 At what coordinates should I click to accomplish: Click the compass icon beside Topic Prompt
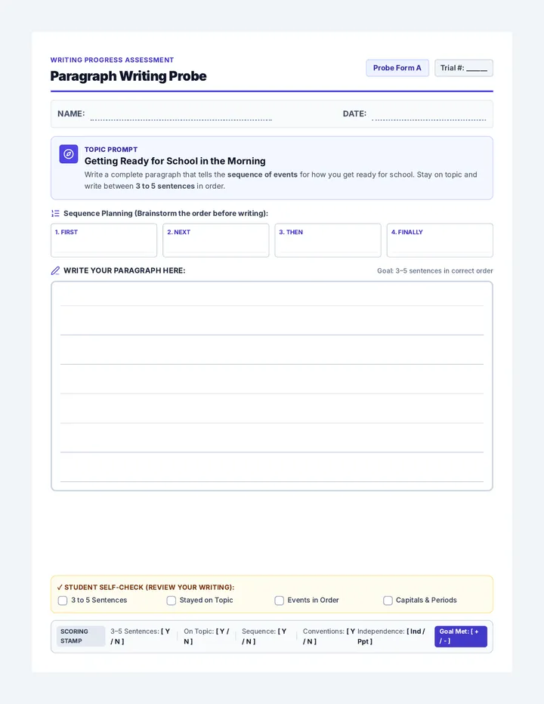[x=69, y=154]
